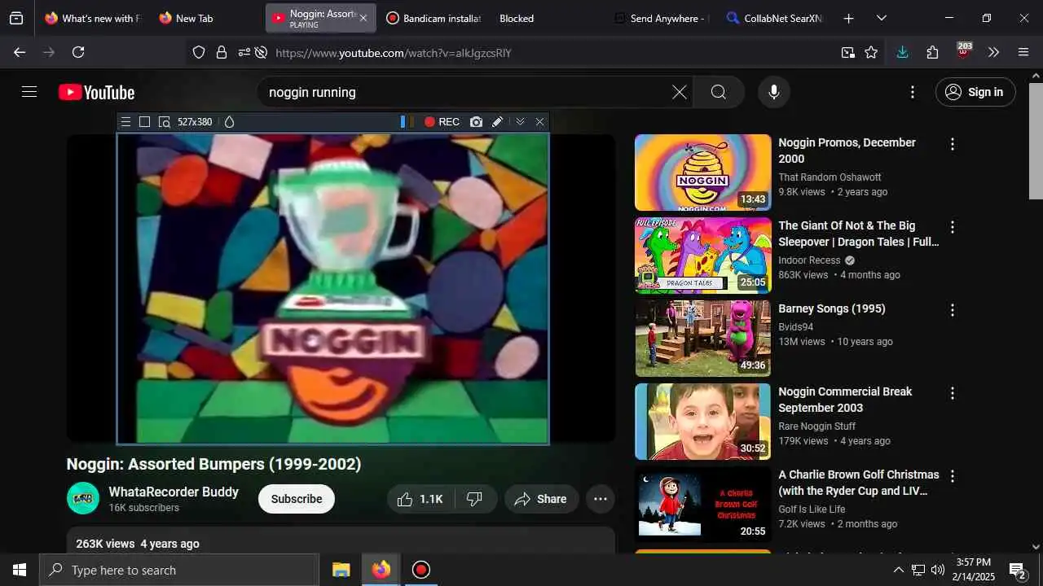The image size is (1043, 586).
Task: Clear the search query with X
Action: (x=679, y=92)
